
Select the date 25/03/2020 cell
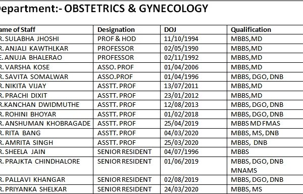click(x=193, y=143)
